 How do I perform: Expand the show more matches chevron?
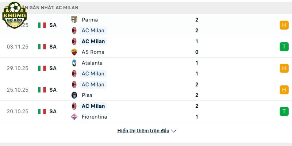[174, 131]
